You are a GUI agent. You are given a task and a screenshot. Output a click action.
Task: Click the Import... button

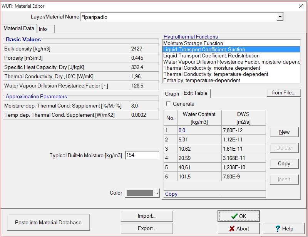pyautogui.click(x=147, y=216)
